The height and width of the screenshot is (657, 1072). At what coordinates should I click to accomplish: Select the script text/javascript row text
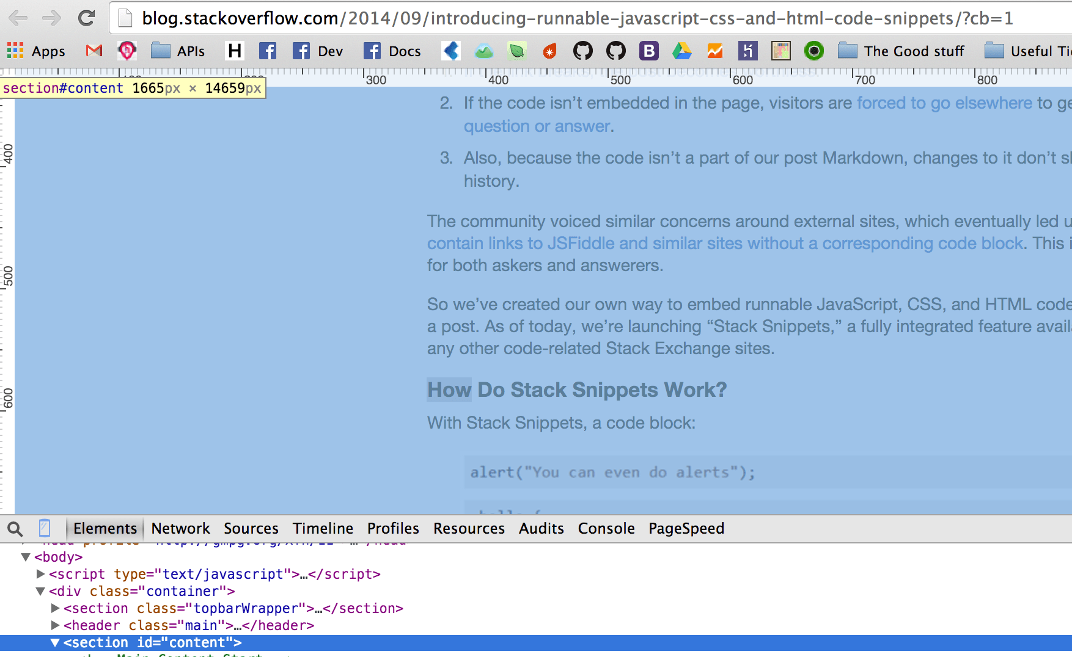point(215,574)
